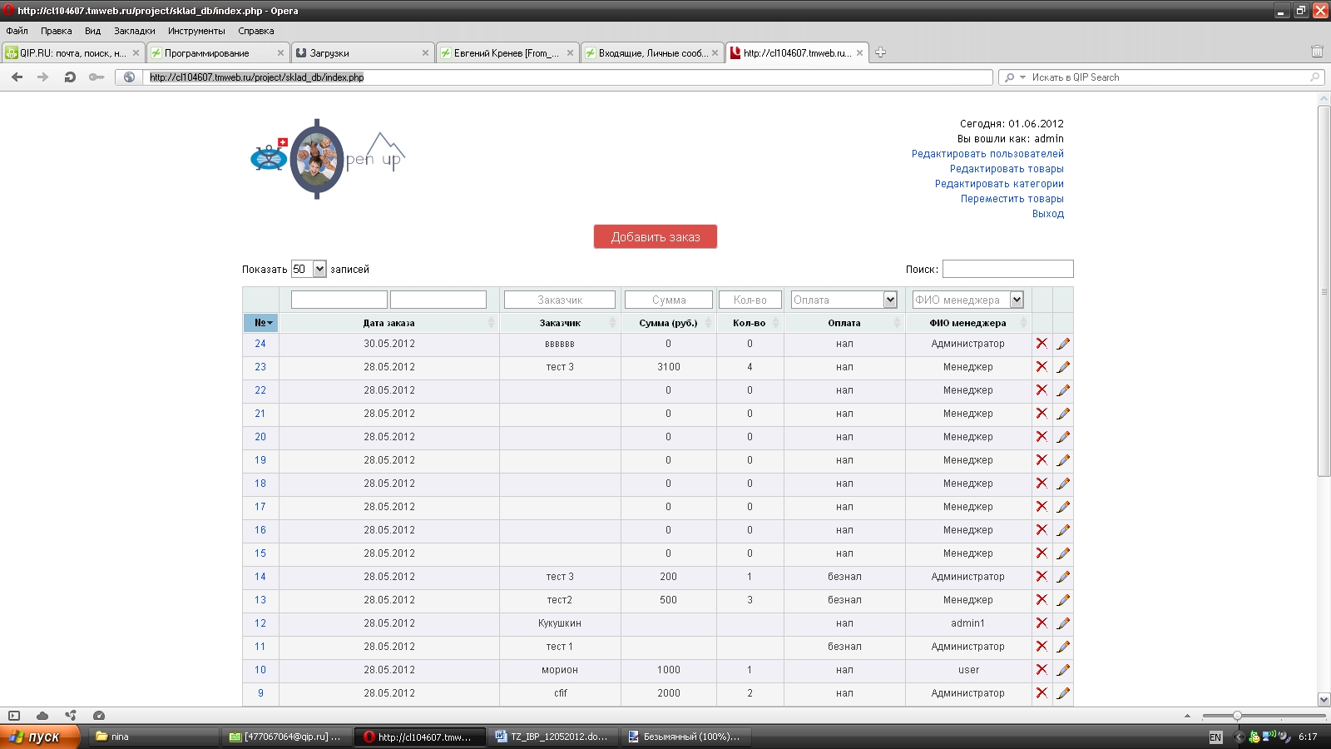The image size is (1331, 749).
Task: Edit order 19 using pencil icon
Action: 1063,459
